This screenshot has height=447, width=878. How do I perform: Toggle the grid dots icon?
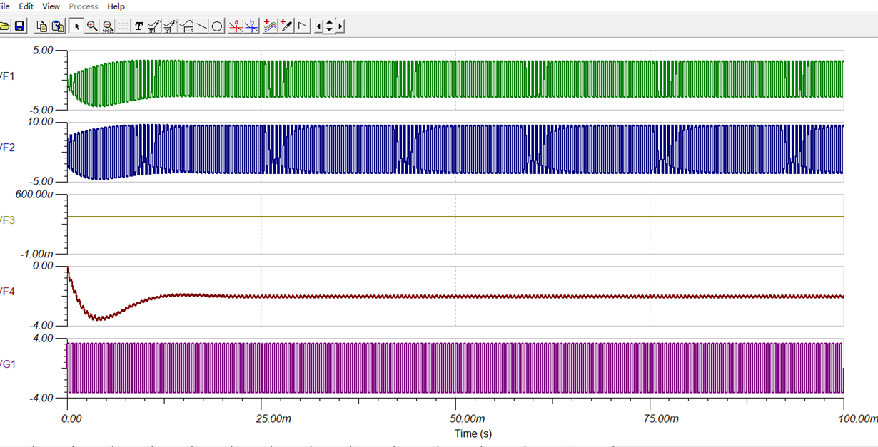pos(123,26)
